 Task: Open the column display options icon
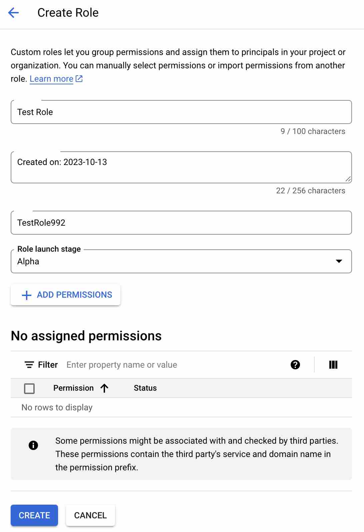[x=333, y=365]
